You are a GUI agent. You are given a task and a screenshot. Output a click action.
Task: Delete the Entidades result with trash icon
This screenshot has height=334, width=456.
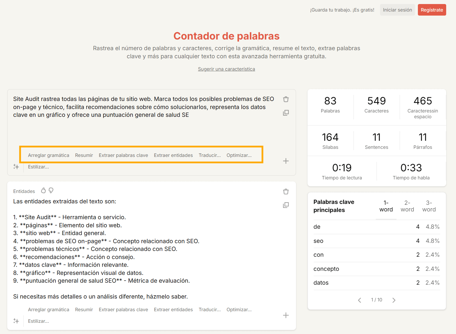click(286, 192)
